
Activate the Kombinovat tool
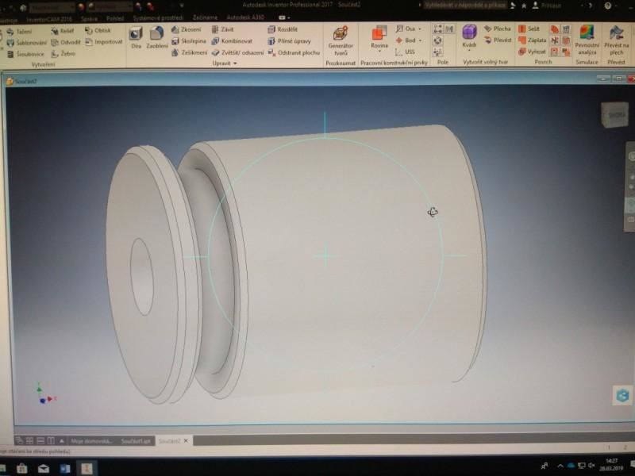click(x=231, y=40)
